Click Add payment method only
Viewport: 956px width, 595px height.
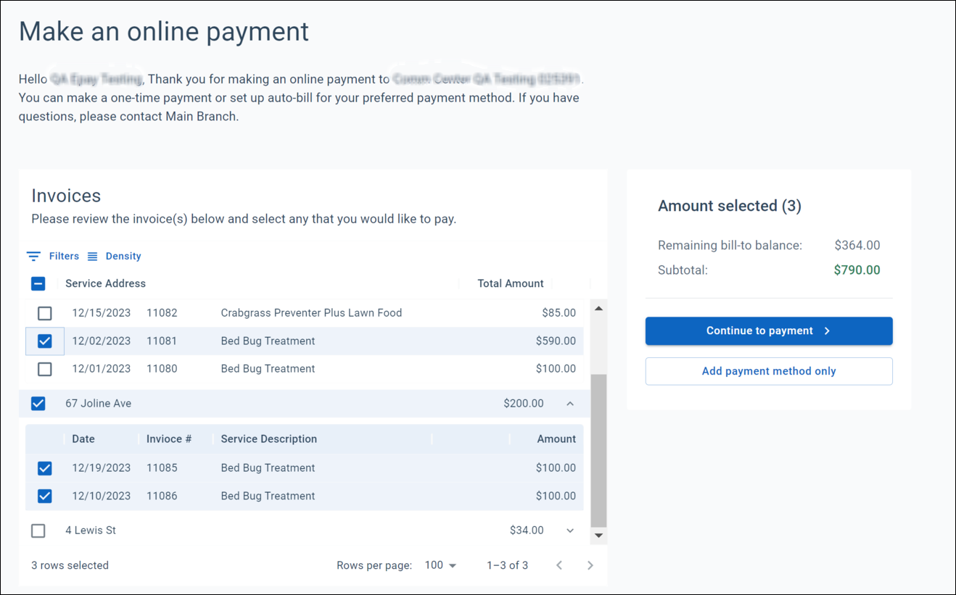point(768,371)
